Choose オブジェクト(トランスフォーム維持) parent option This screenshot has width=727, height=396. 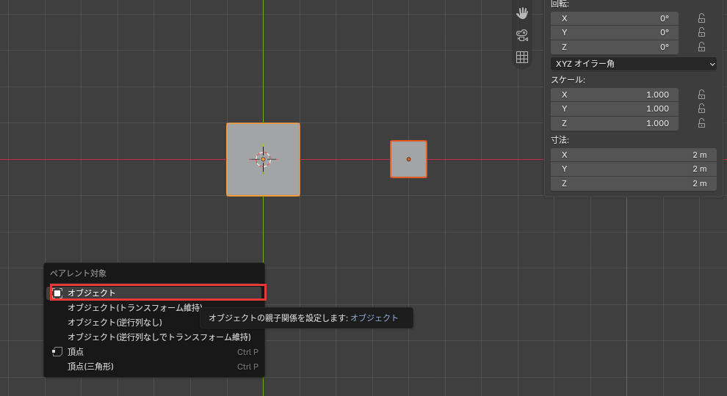point(135,307)
